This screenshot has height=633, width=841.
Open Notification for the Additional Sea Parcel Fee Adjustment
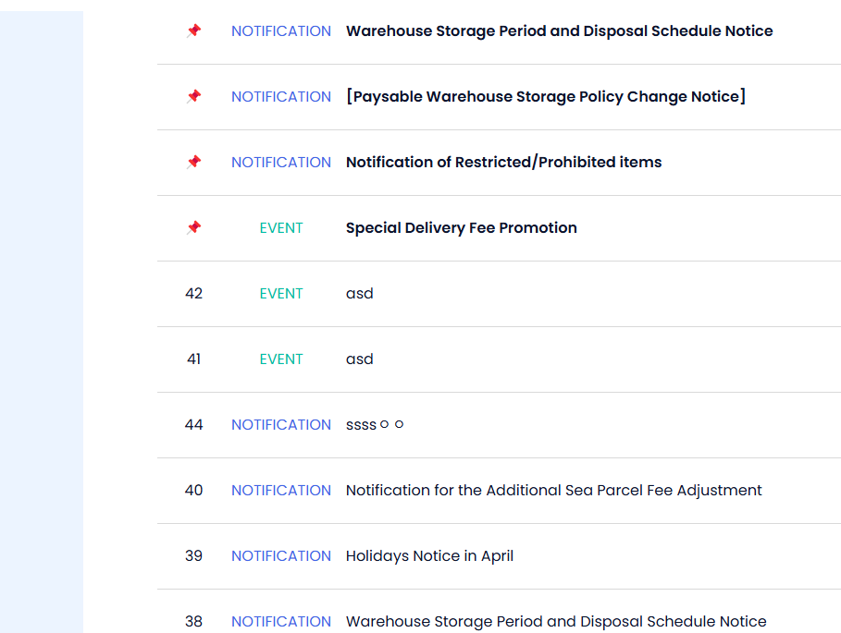(553, 491)
